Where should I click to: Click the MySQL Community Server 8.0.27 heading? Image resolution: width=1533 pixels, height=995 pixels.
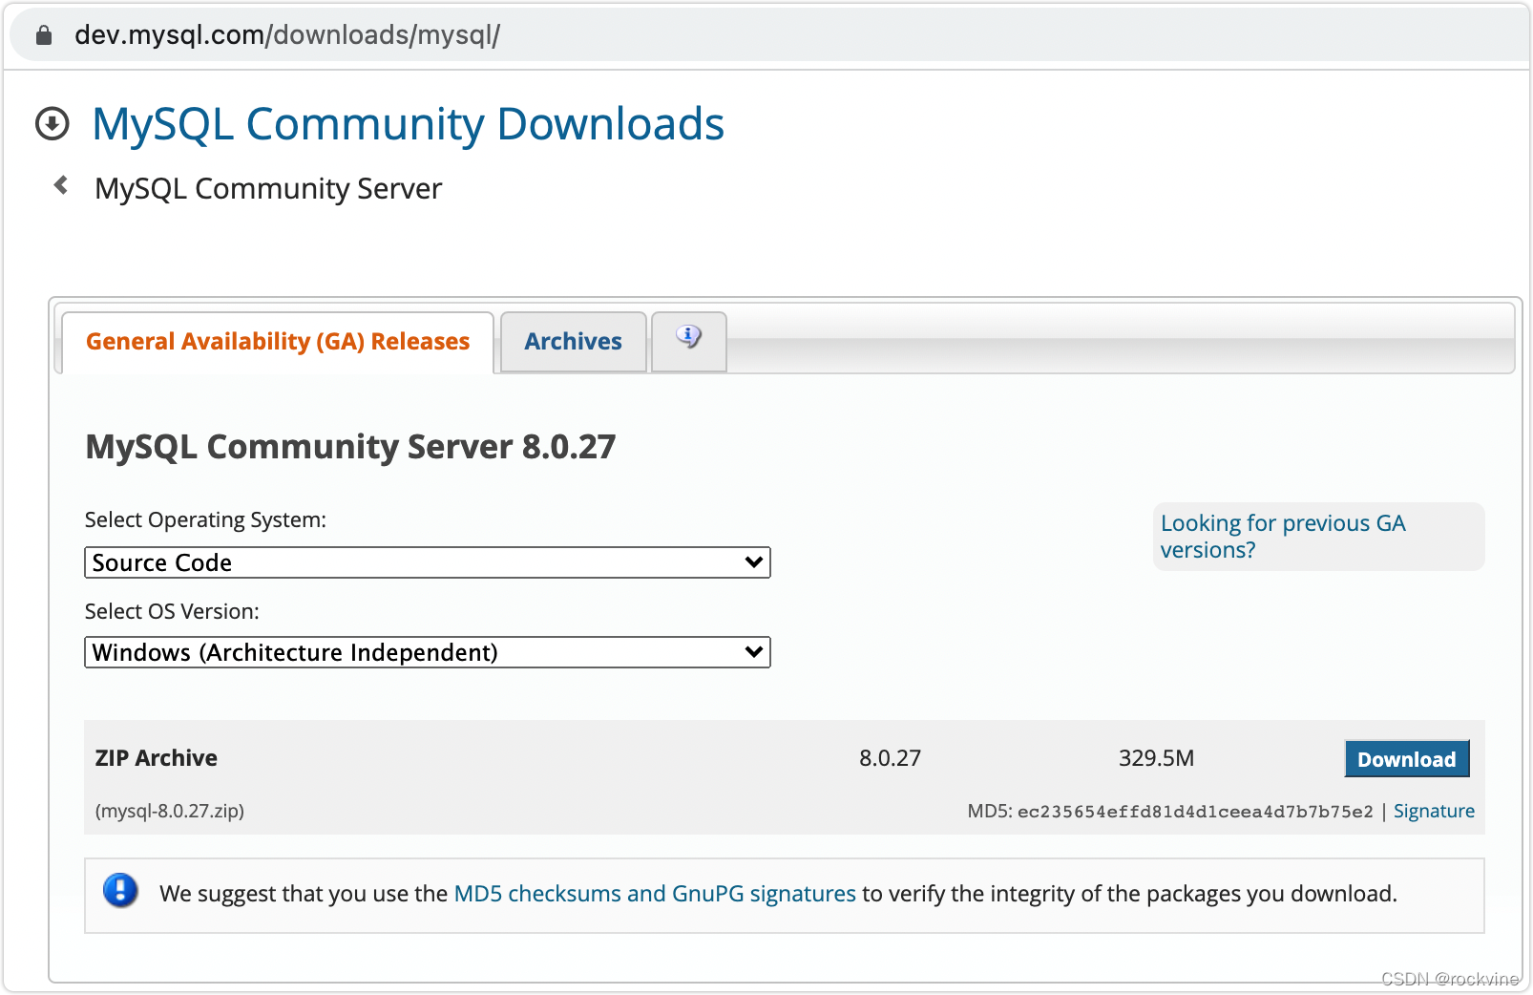click(351, 447)
